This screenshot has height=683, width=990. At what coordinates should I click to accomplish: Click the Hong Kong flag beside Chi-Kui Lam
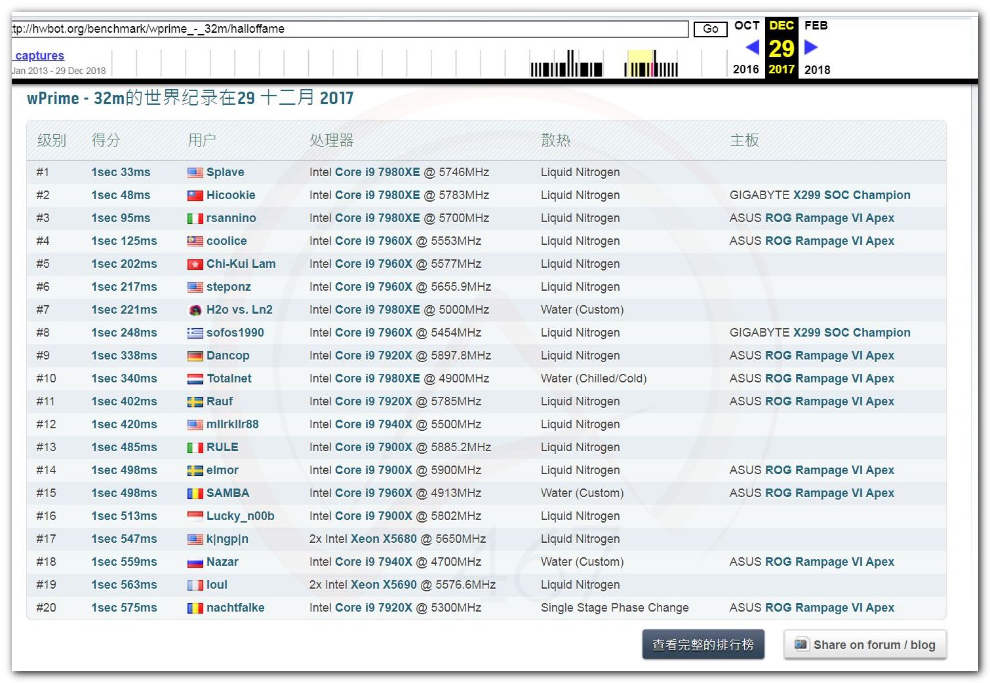pyautogui.click(x=195, y=265)
